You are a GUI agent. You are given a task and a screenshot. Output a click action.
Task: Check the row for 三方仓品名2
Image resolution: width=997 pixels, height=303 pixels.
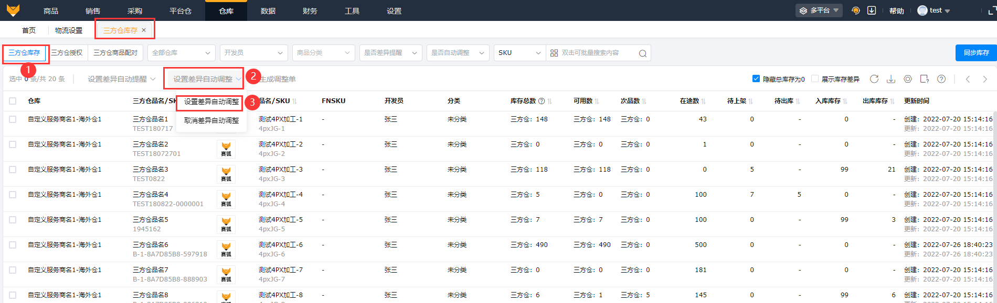click(x=13, y=144)
